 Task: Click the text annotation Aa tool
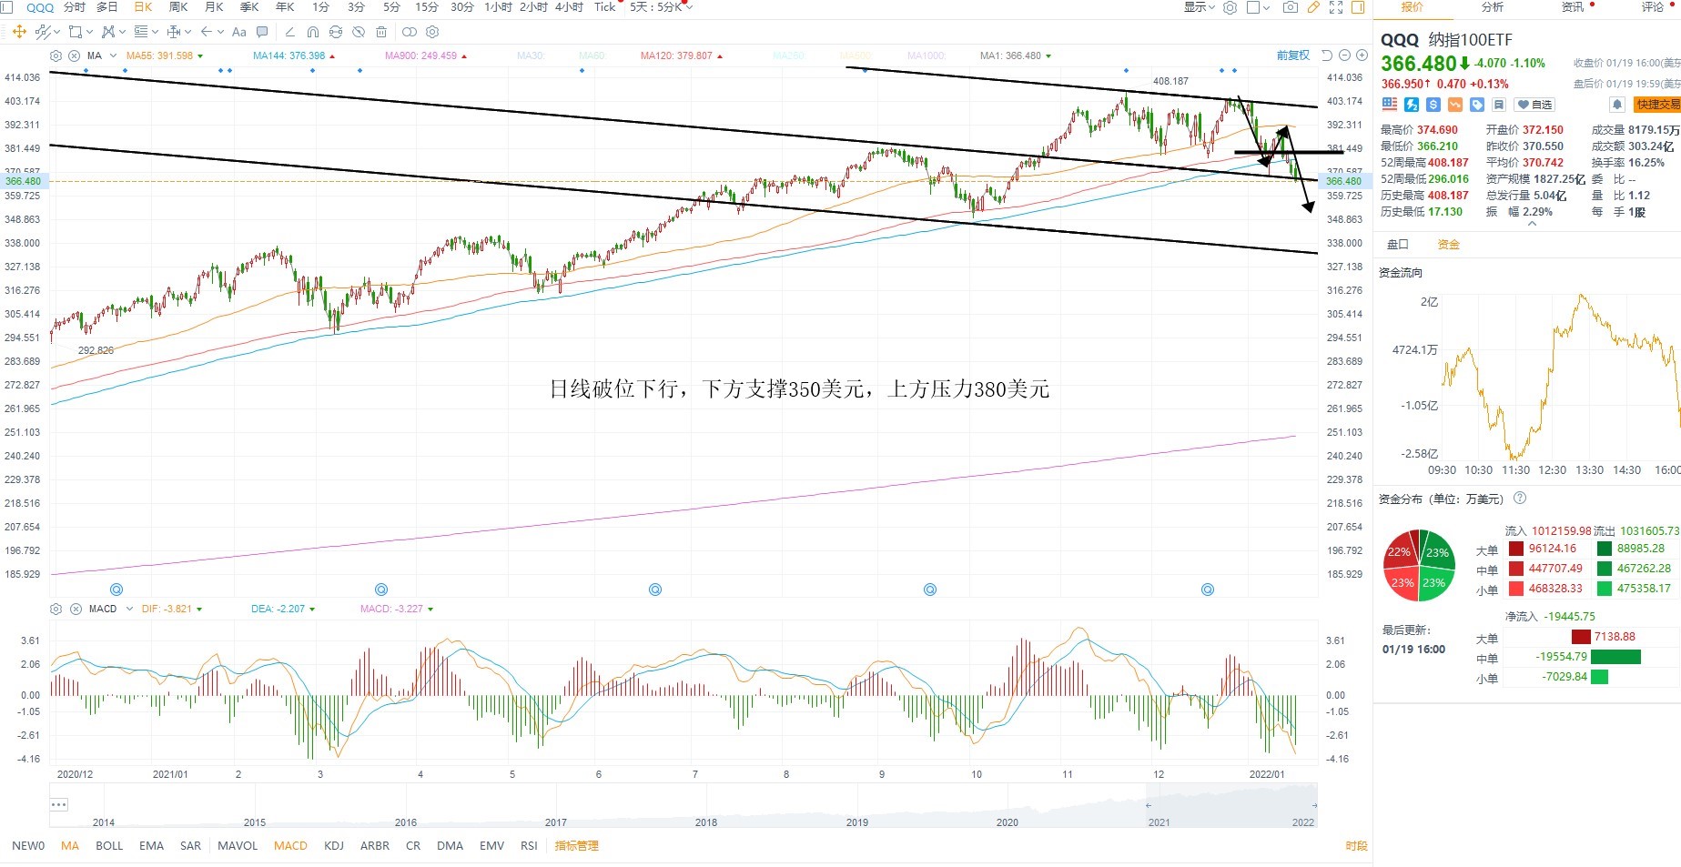point(239,32)
